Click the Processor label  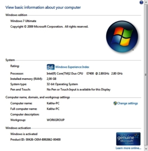pyautogui.click(x=17, y=74)
